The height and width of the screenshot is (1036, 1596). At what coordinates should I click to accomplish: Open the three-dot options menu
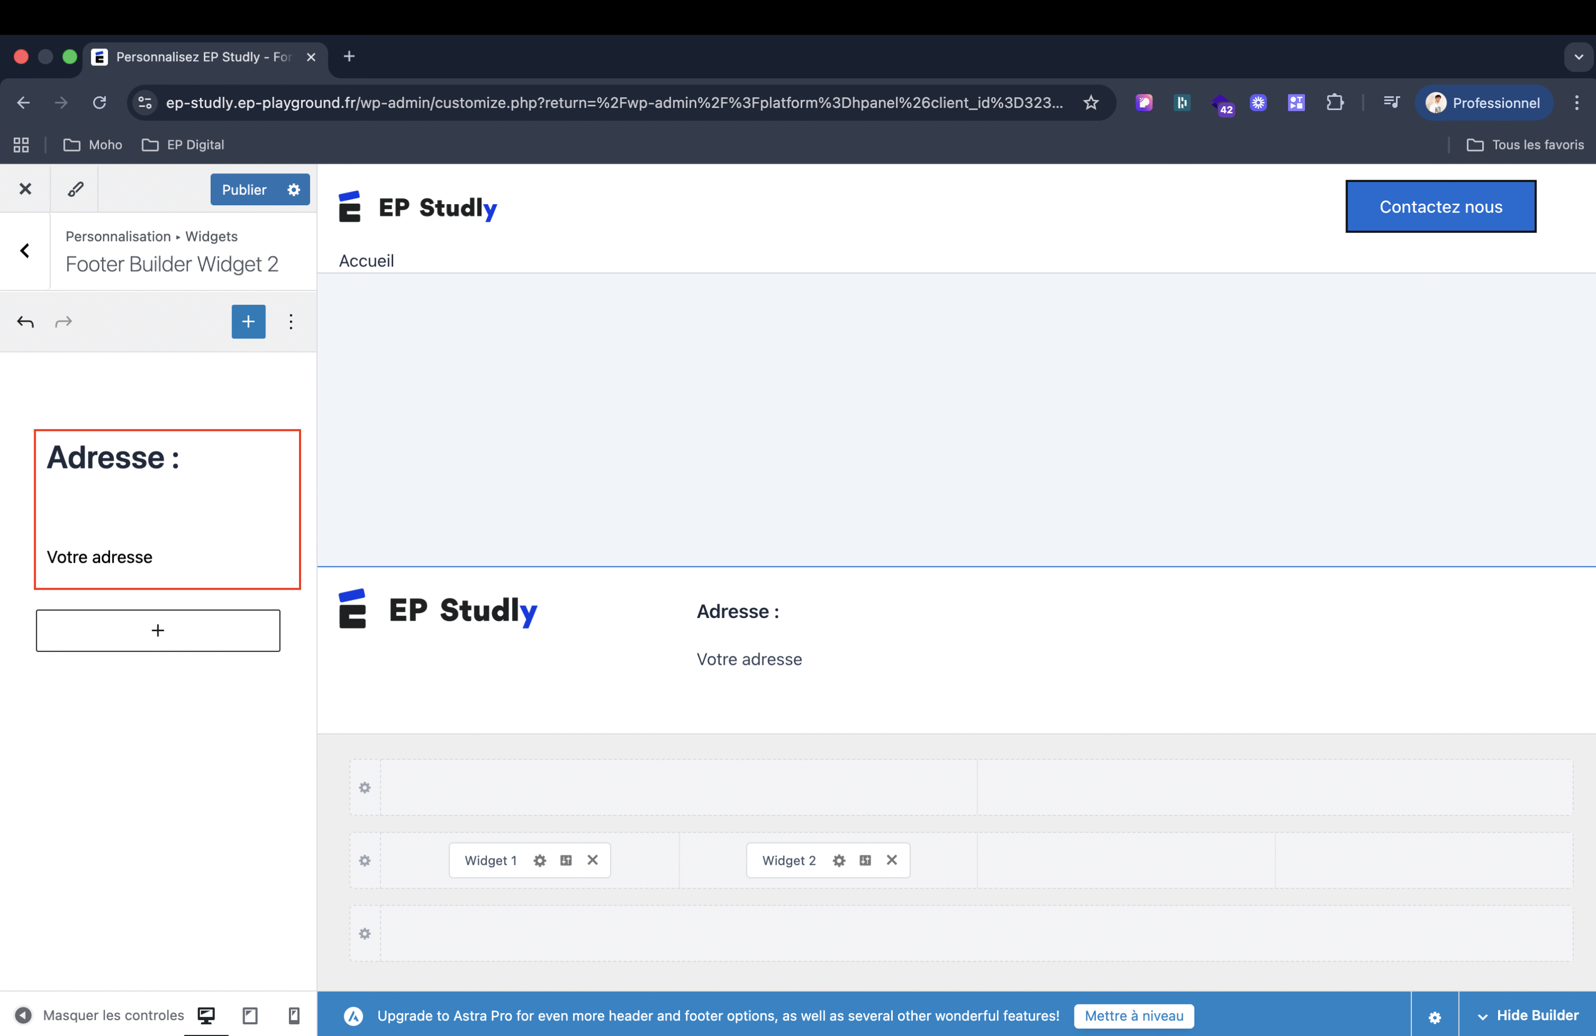coord(290,322)
